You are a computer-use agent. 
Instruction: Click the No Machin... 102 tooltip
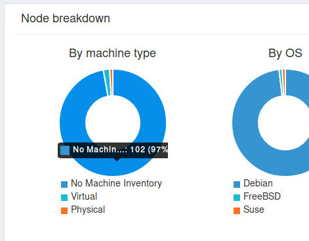tap(113, 150)
